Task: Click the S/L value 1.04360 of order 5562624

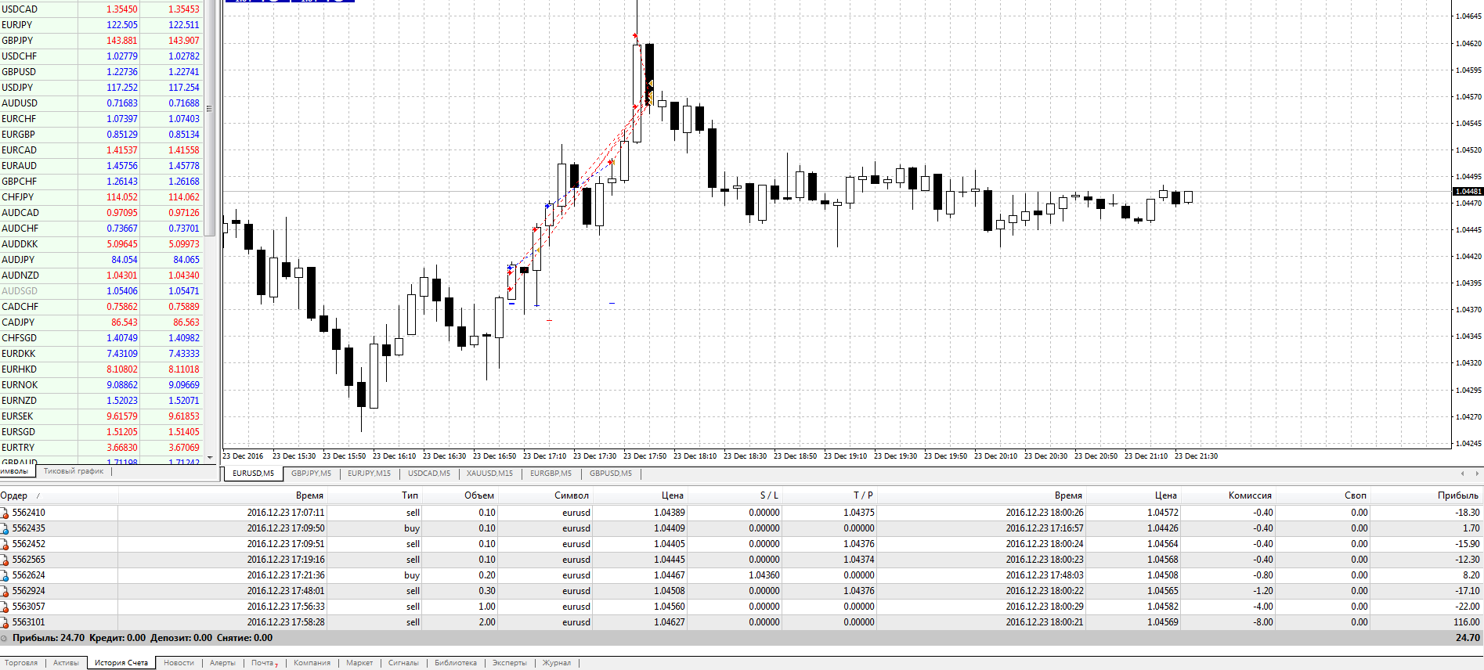Action: click(764, 575)
